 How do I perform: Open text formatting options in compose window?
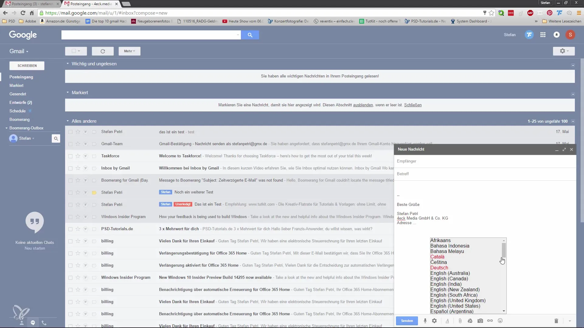[x=447, y=321]
